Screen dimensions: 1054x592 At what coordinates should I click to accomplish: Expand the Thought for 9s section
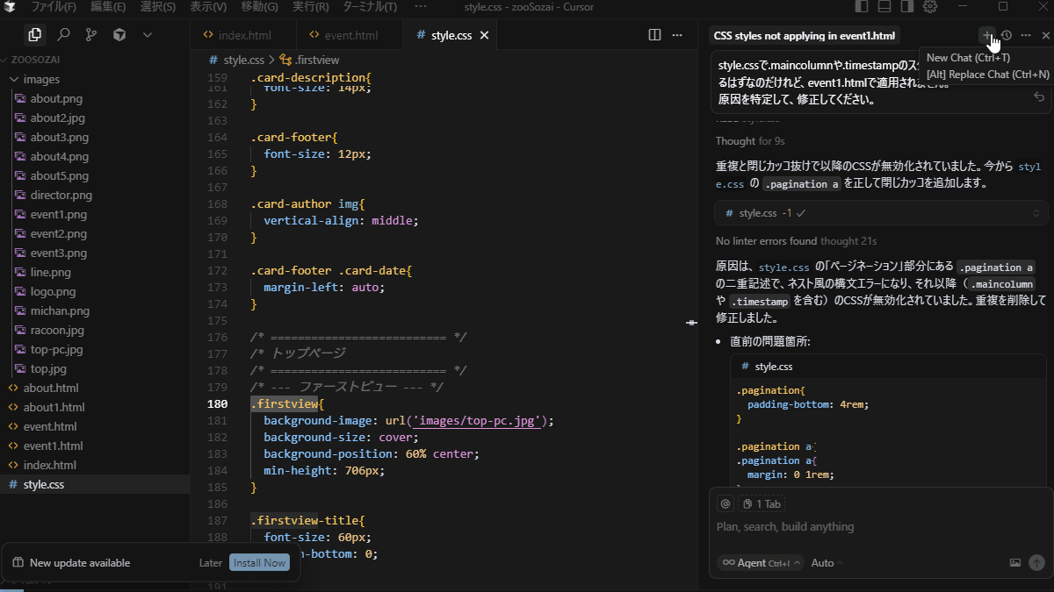click(750, 141)
